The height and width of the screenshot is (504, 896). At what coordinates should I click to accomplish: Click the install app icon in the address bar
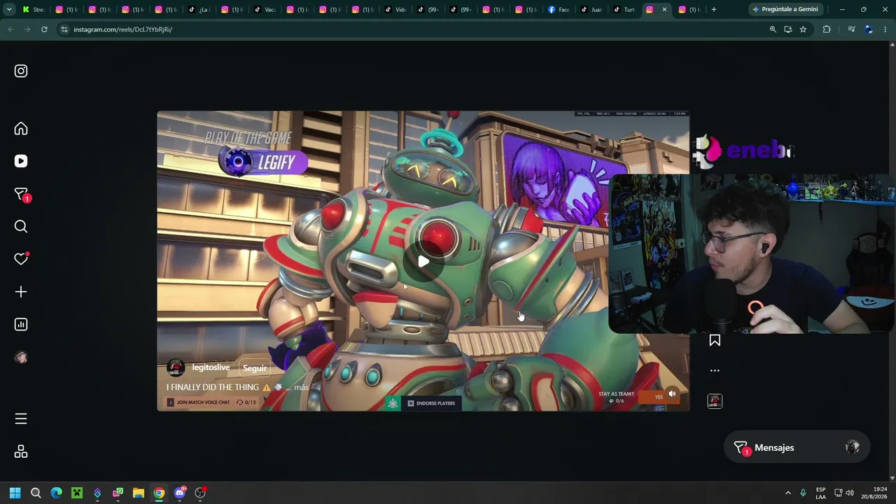pos(788,29)
